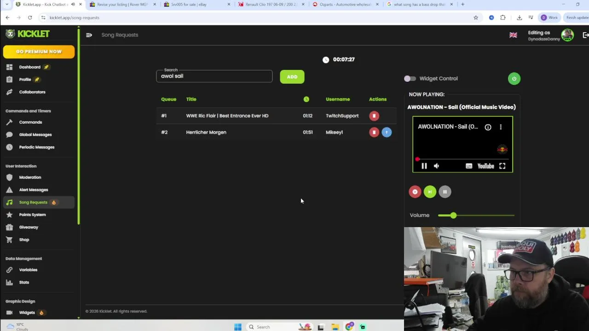
Task: Select the Mikeey1 username cell
Action: click(334, 132)
